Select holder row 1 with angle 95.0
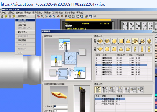This screenshot has width=157, height=112. coord(110,99)
